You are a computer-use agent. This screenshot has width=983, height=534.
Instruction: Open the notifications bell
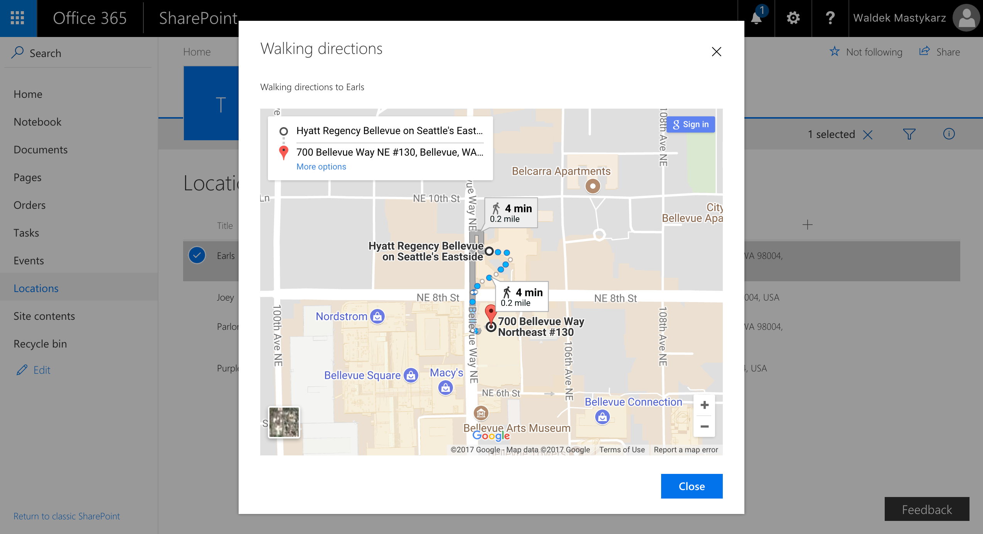pyautogui.click(x=756, y=18)
